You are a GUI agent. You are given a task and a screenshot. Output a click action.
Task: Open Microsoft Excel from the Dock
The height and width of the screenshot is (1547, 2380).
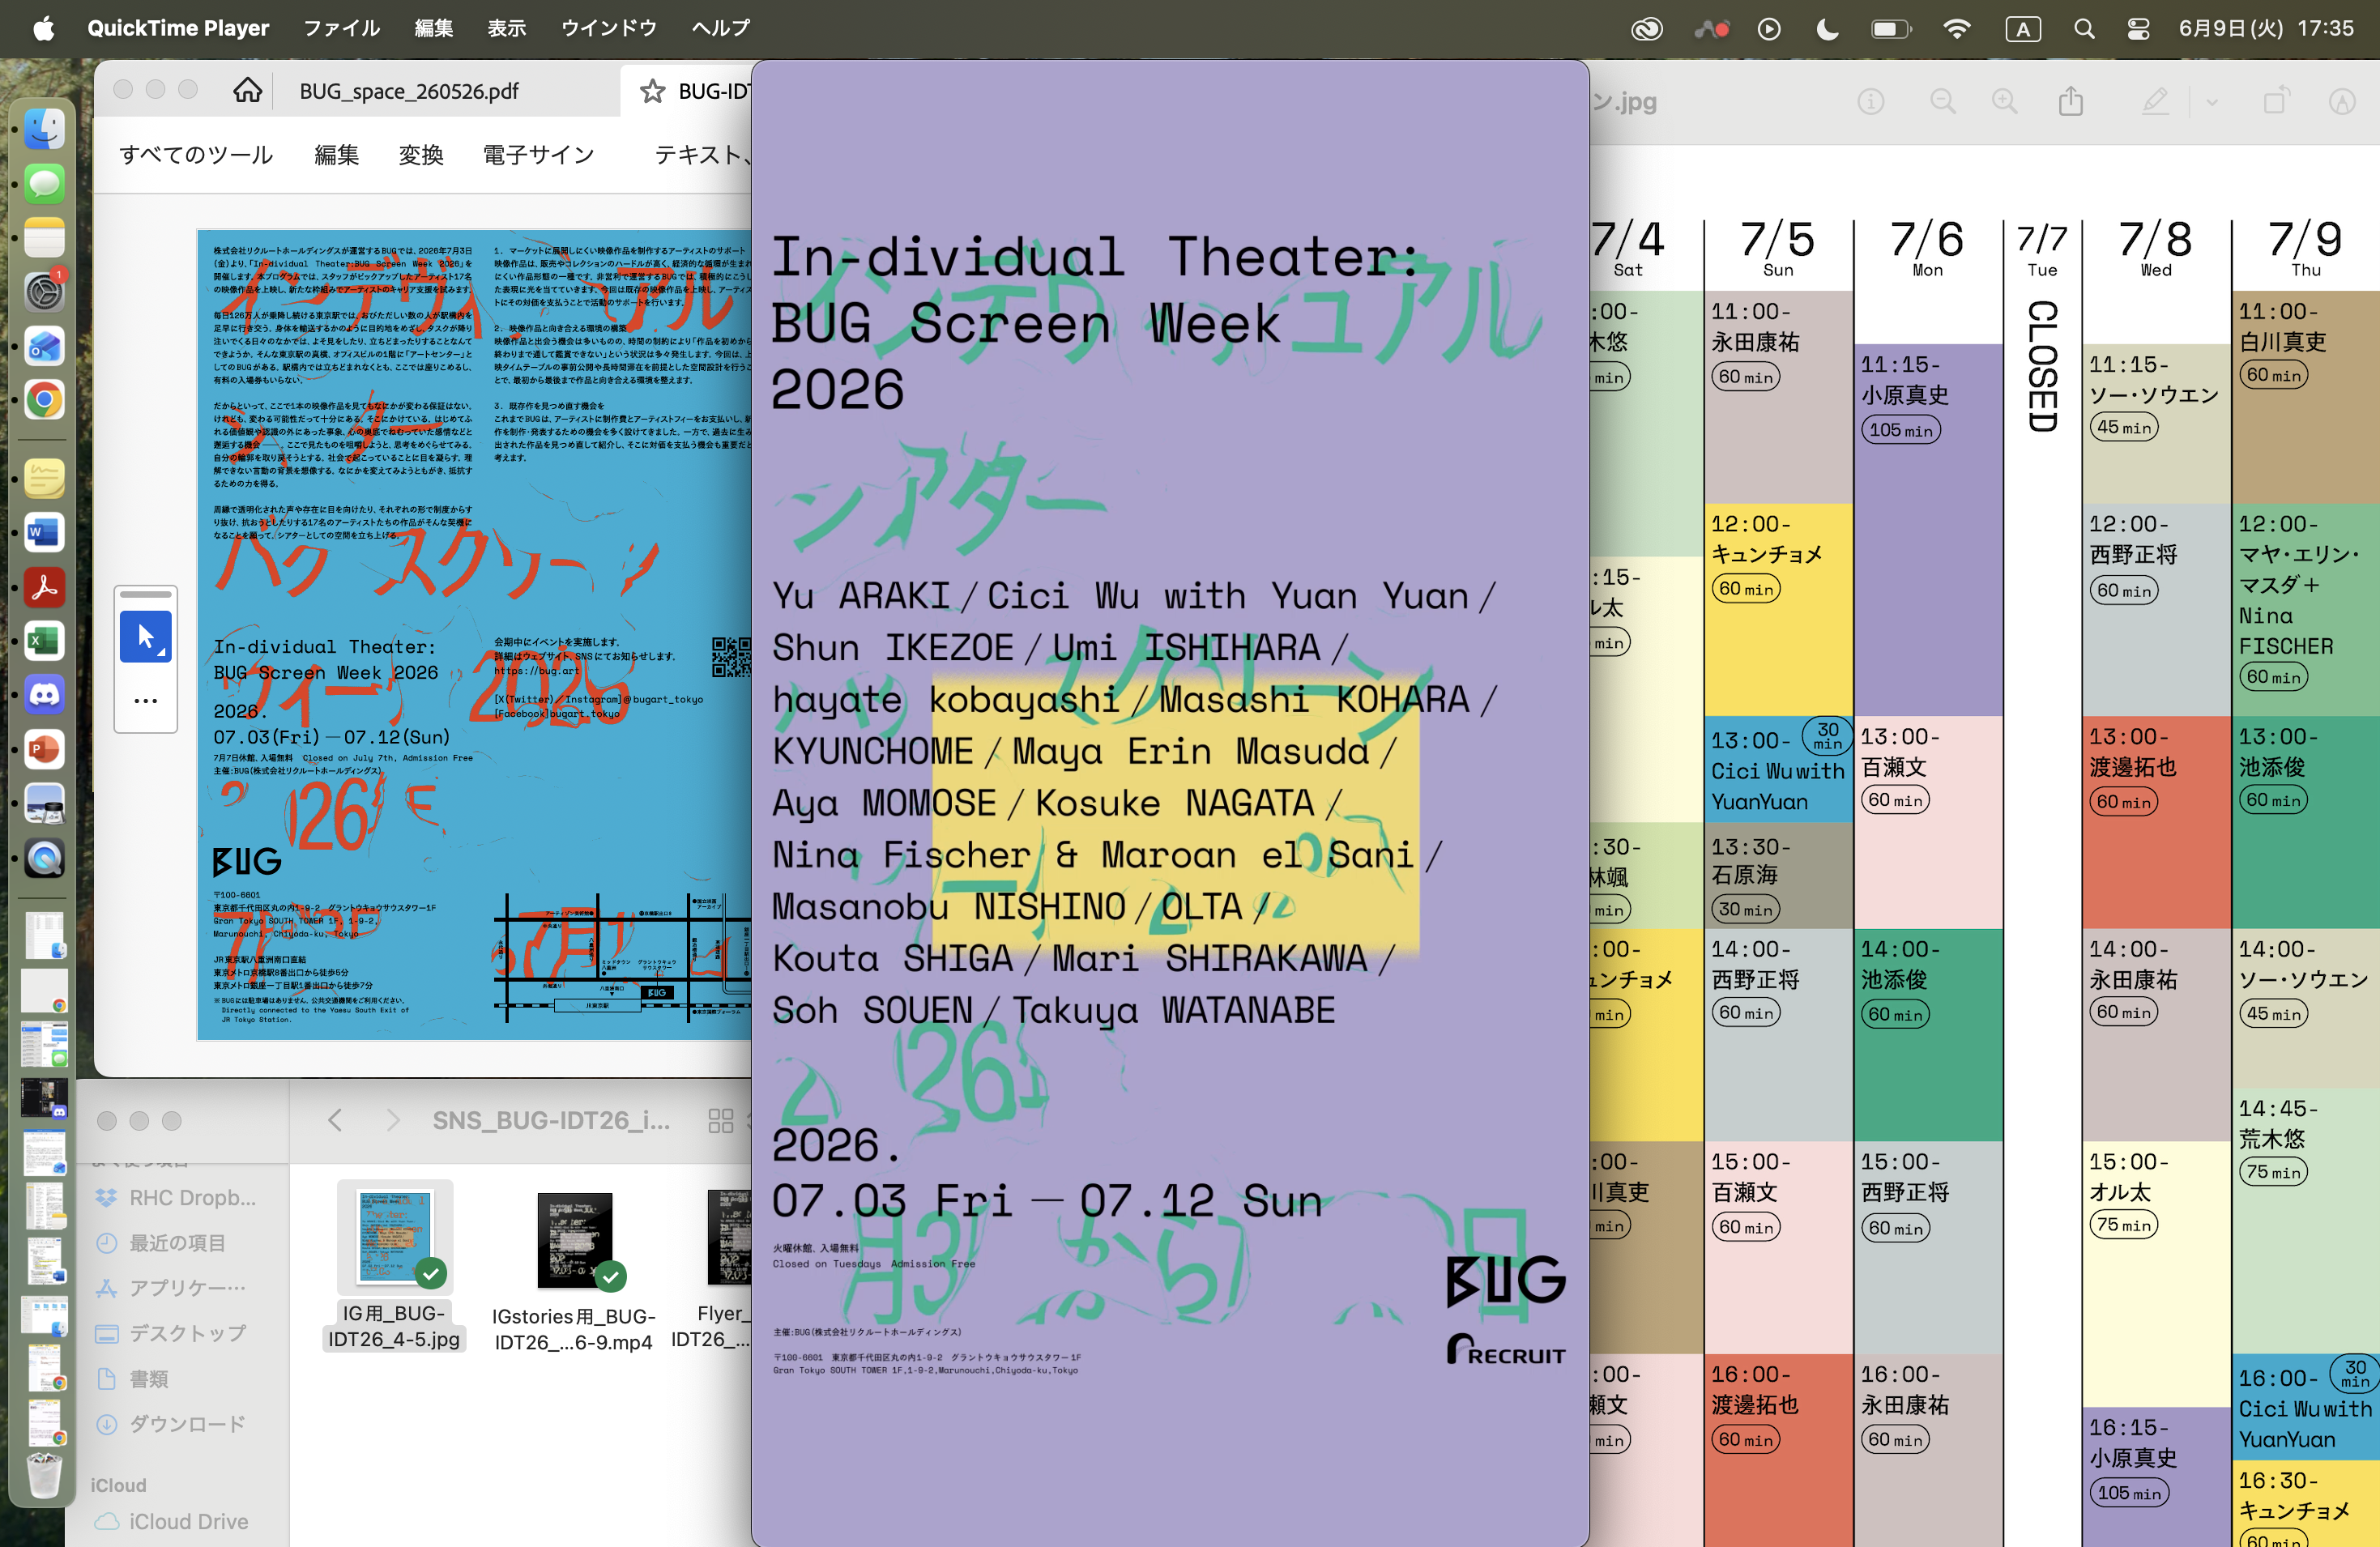click(44, 641)
